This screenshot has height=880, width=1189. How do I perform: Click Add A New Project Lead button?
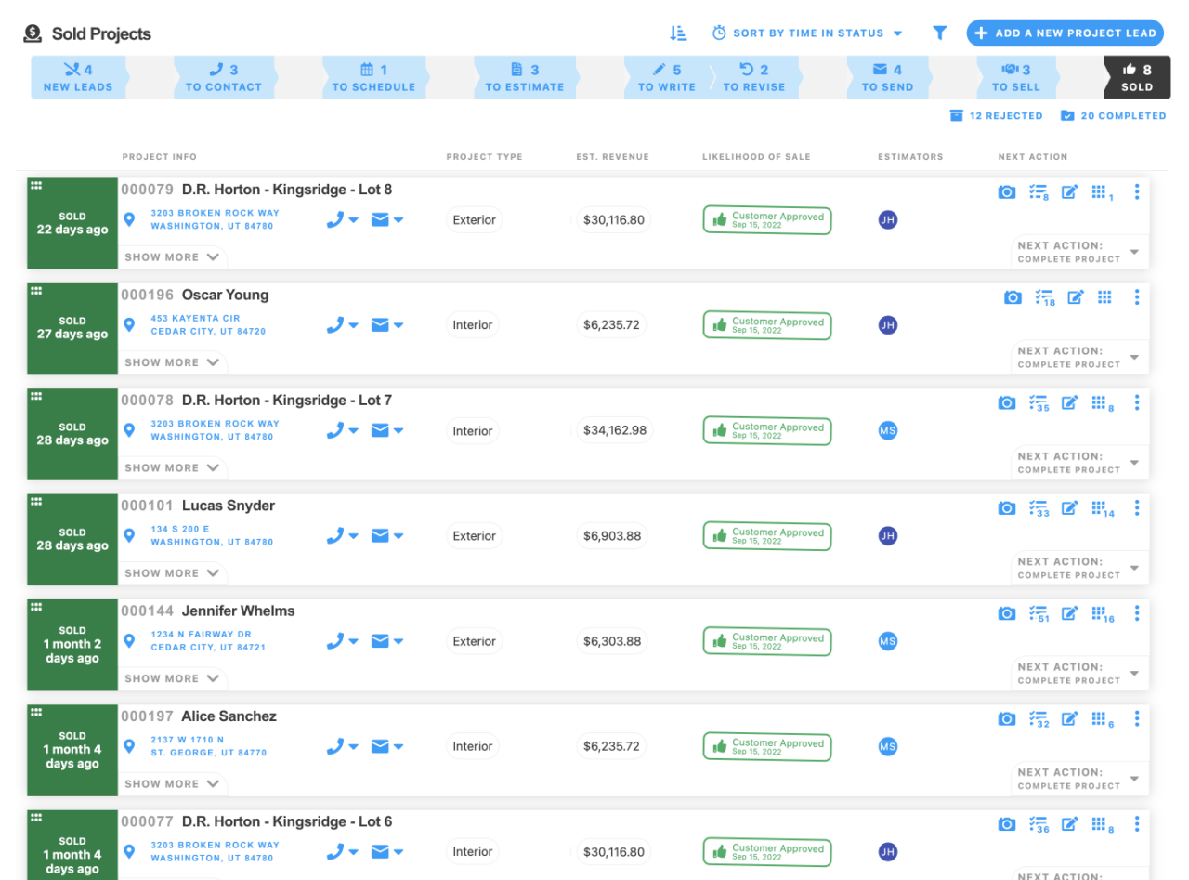click(1065, 33)
